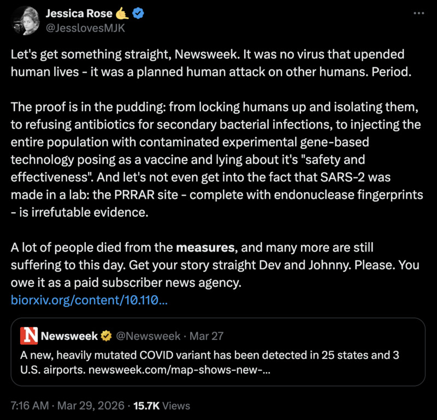Click Newsweek's gold verified badge
Screen dimensions: 437x420
point(105,335)
